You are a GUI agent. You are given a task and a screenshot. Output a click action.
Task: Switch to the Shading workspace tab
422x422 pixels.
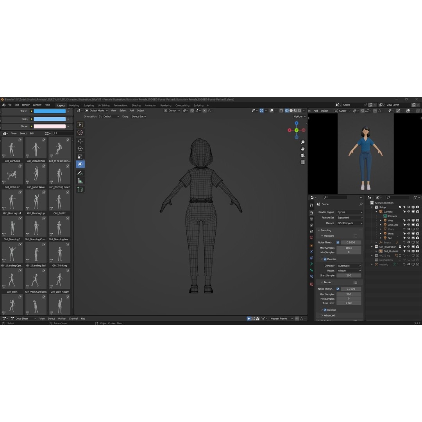(136, 105)
